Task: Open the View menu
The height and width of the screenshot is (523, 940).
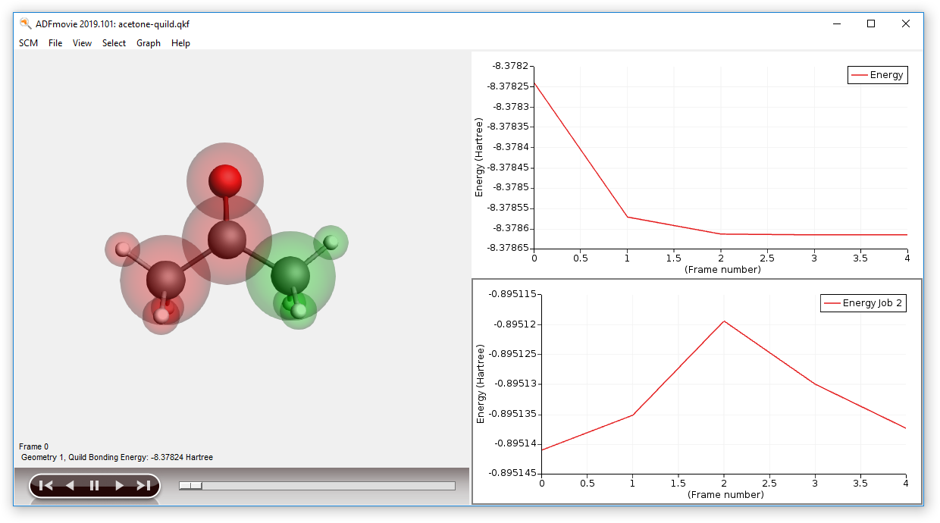Action: coord(82,43)
